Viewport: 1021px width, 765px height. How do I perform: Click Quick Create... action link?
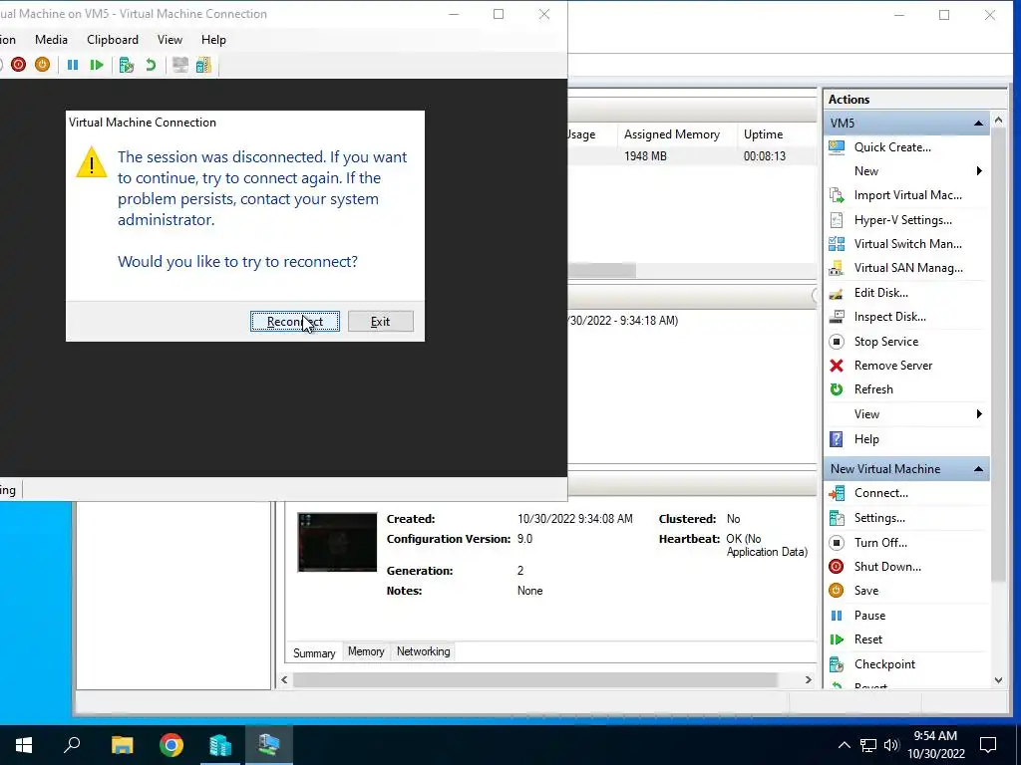click(x=892, y=147)
